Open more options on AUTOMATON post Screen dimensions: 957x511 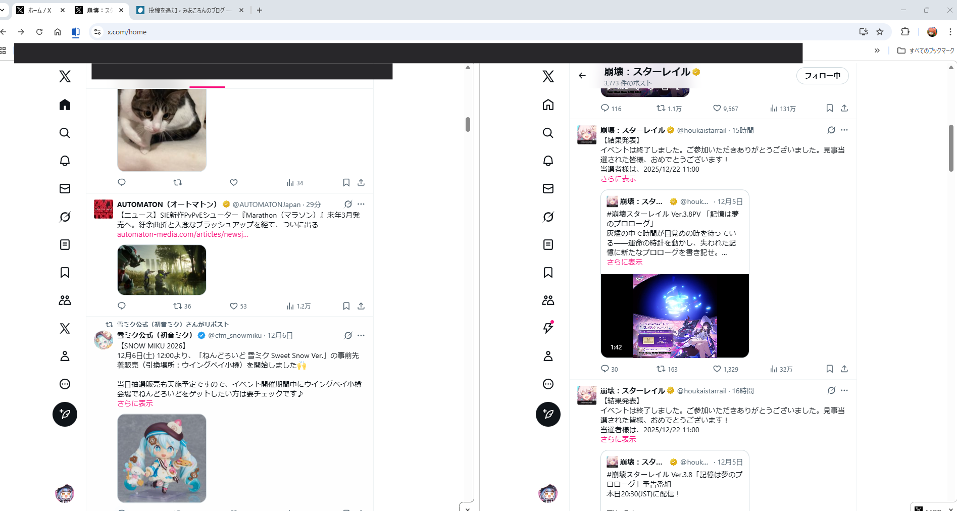[x=361, y=204]
